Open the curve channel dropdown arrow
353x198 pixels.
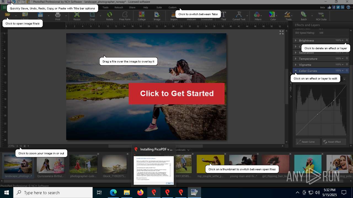pos(344,79)
